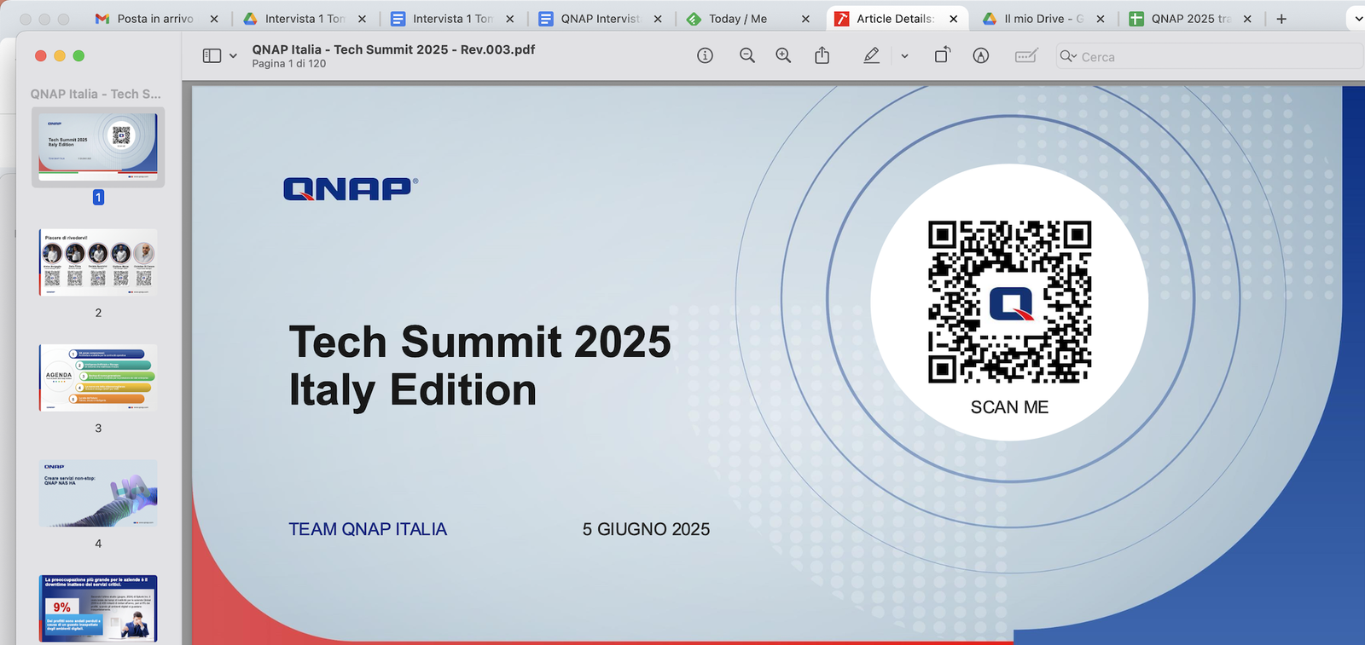Minimize the Preview window with yellow button
The height and width of the screenshot is (645, 1365).
point(60,55)
